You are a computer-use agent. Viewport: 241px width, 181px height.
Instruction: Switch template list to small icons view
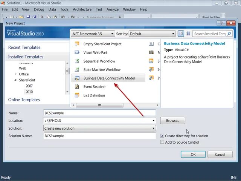click(x=188, y=34)
